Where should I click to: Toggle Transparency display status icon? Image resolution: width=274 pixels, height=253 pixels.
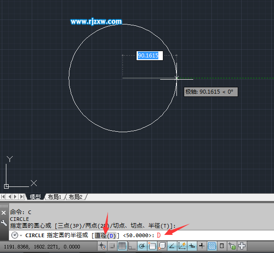pos(212,246)
